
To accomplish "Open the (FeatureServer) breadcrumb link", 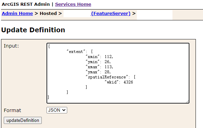I will click(111, 14).
